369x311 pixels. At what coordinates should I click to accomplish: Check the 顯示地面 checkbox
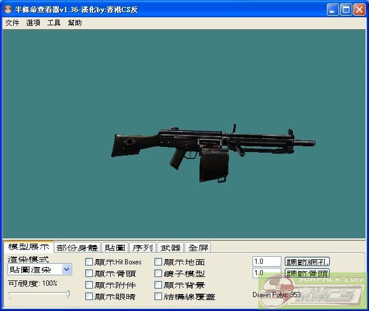[x=159, y=262]
